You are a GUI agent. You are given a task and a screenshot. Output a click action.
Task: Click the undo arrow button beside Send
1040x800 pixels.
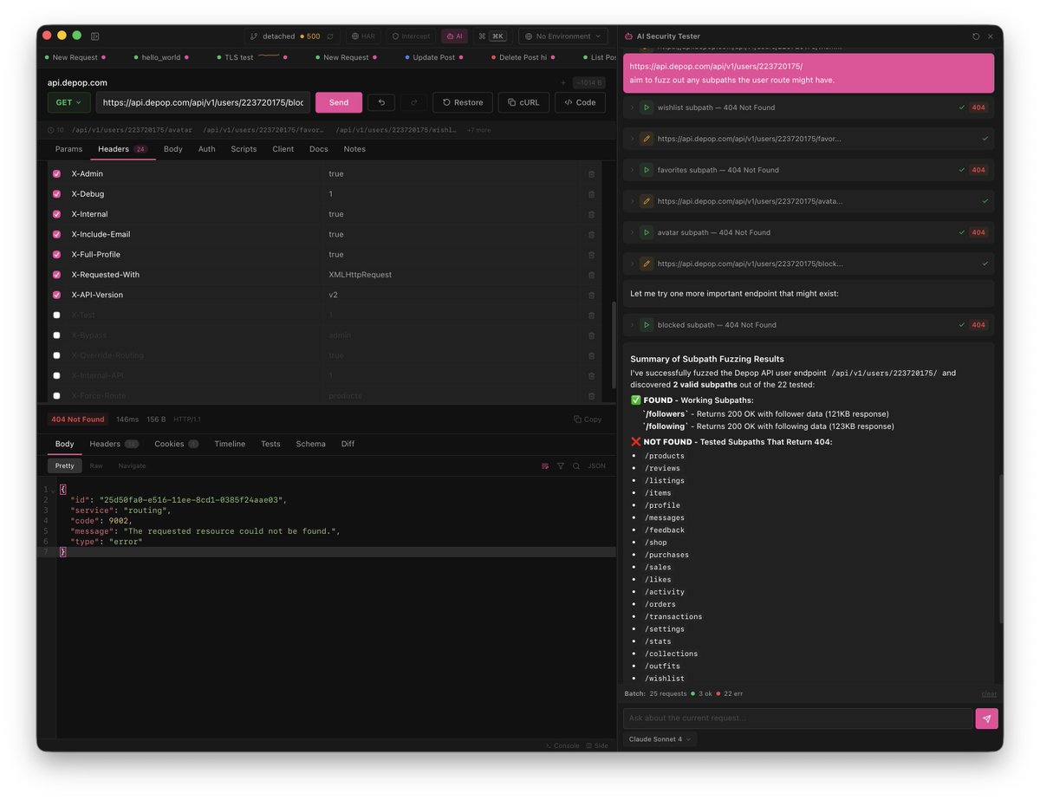[381, 102]
